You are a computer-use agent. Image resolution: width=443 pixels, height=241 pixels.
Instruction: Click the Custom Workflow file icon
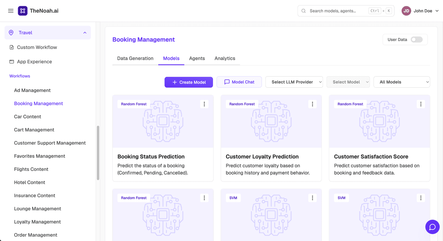pos(11,47)
